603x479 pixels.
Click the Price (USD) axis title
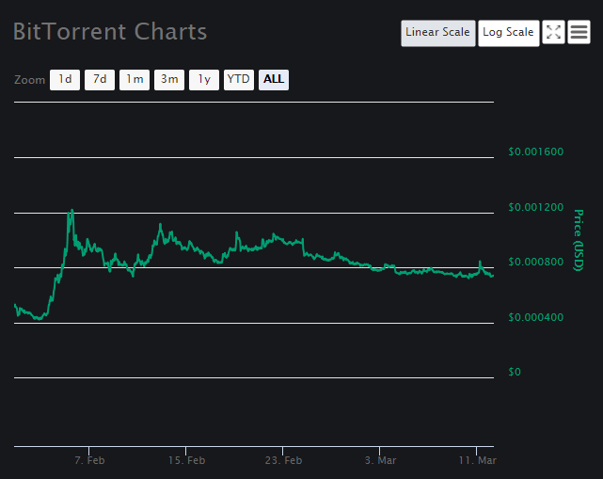point(579,240)
